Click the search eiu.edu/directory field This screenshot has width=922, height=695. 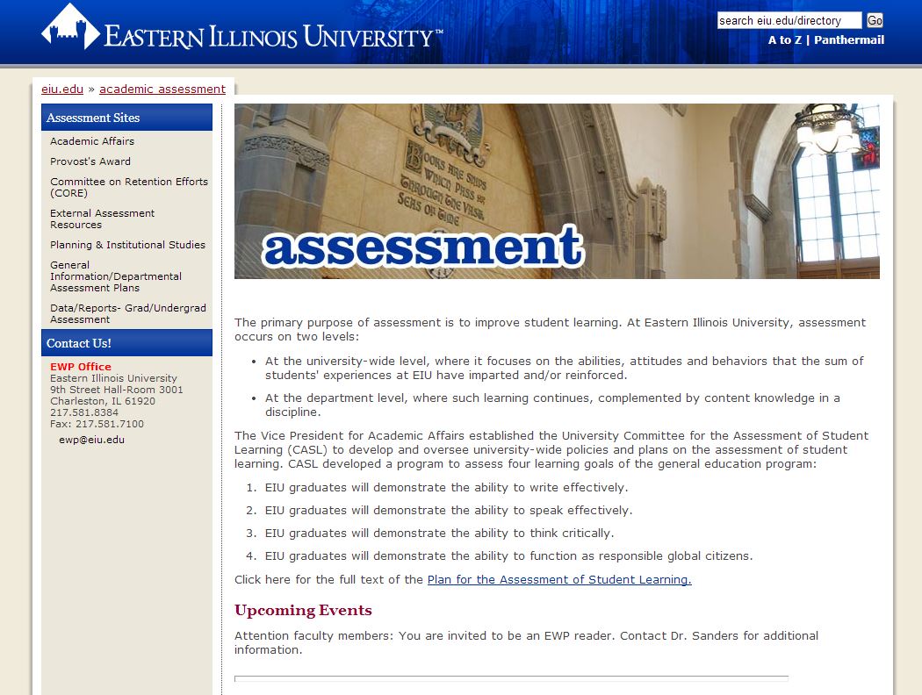pos(789,20)
